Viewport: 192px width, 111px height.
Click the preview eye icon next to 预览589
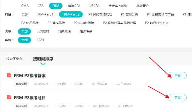[95, 106]
